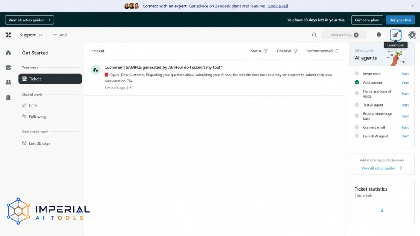Click the Zendesk logo icon
The height and width of the screenshot is (236, 420).
[9, 35]
